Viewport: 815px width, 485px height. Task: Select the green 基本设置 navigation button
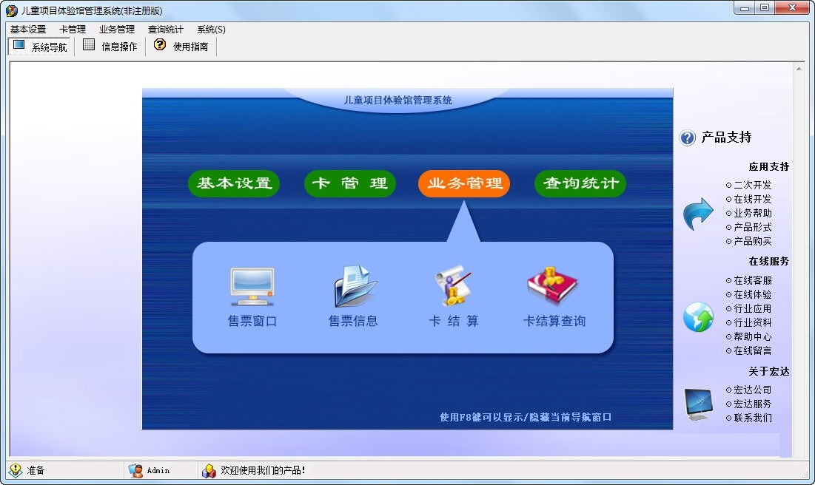click(234, 183)
